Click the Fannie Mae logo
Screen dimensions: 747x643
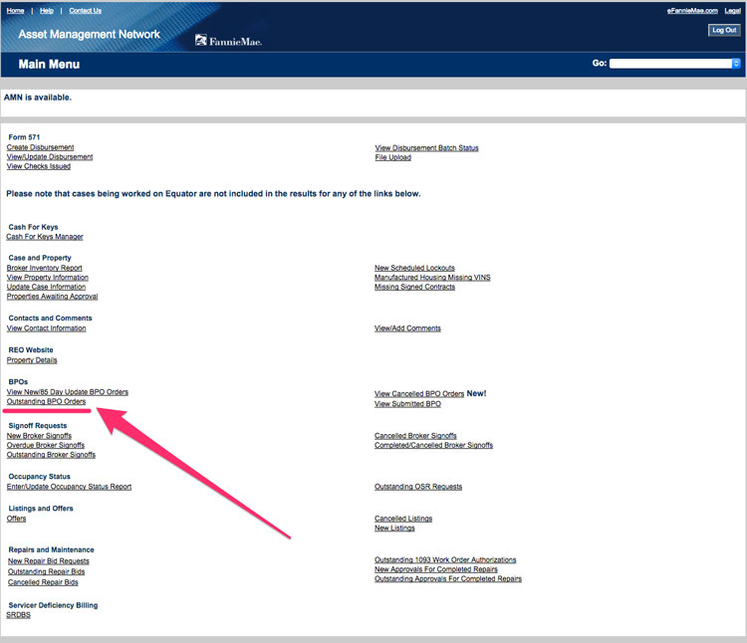pos(228,41)
